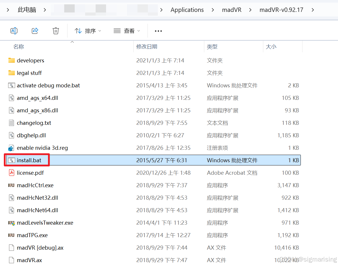Click the Share toolbar icon
This screenshot has width=338, height=265.
(35, 31)
